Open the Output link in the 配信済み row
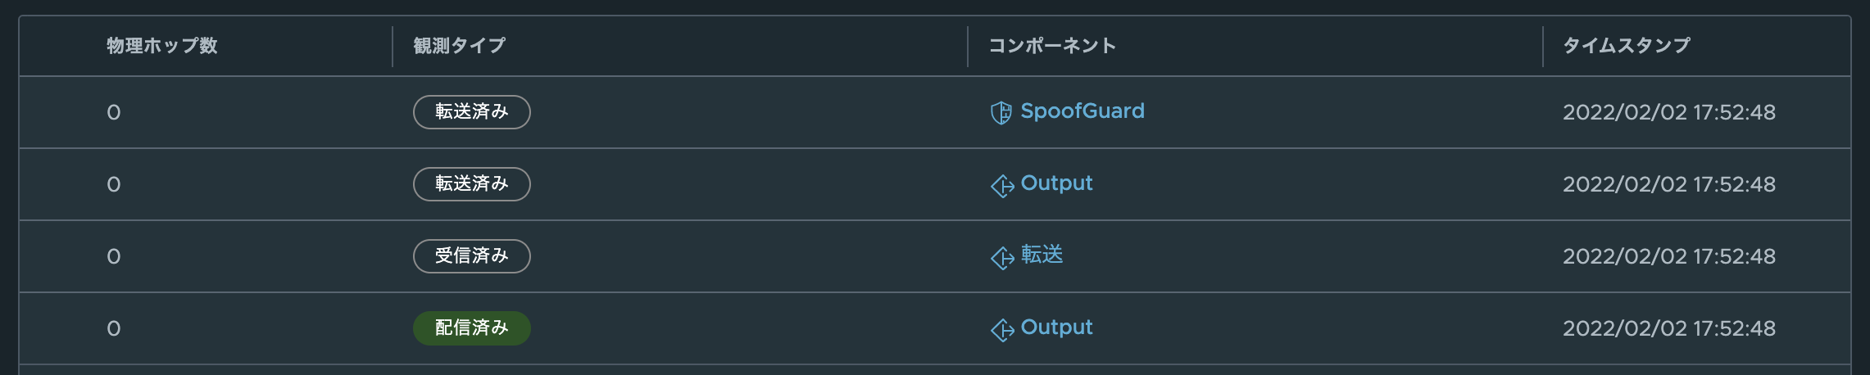This screenshot has height=375, width=1870. click(1056, 328)
